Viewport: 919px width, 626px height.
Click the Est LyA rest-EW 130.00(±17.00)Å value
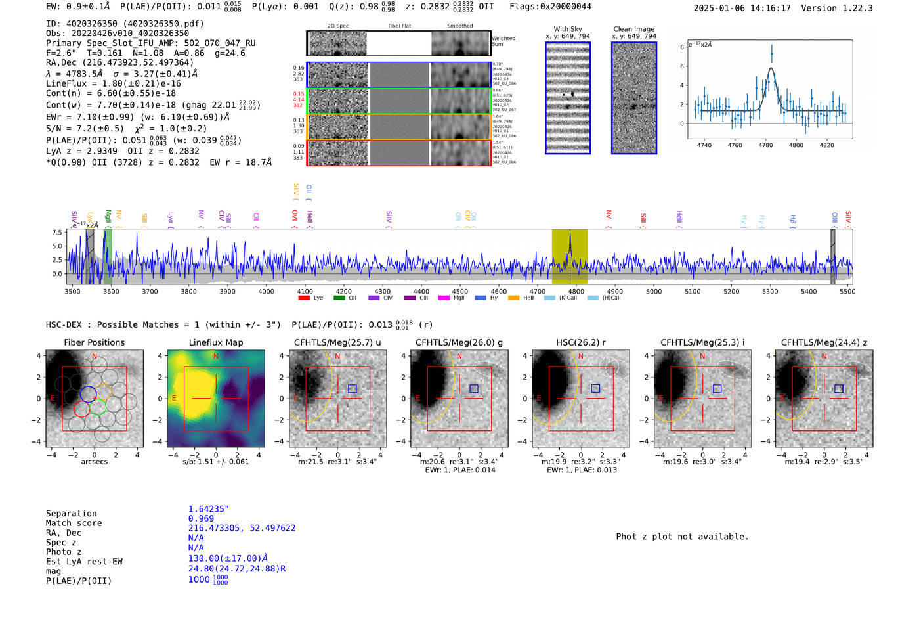(x=228, y=558)
